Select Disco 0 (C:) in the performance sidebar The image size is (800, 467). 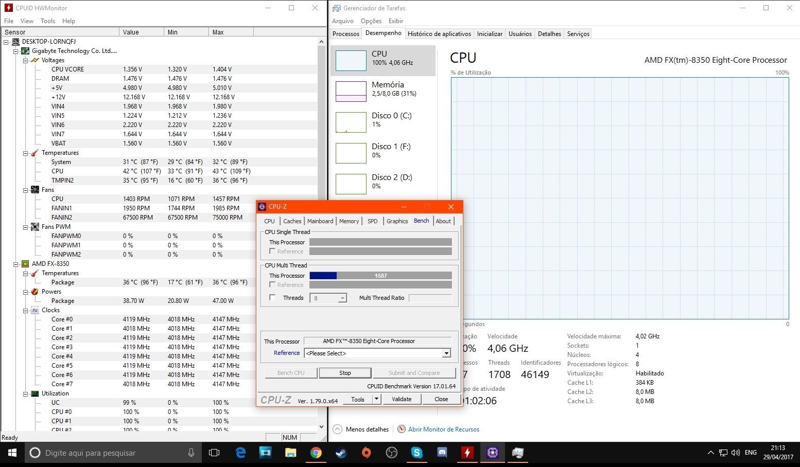383,122
